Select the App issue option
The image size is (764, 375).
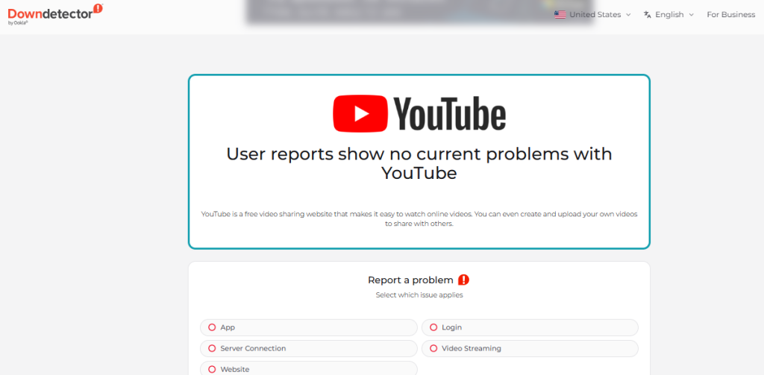[309, 327]
